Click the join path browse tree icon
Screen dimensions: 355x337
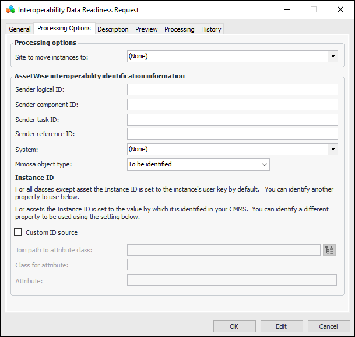point(329,250)
